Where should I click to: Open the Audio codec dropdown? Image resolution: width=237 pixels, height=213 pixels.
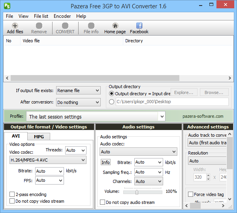[x=138, y=152]
